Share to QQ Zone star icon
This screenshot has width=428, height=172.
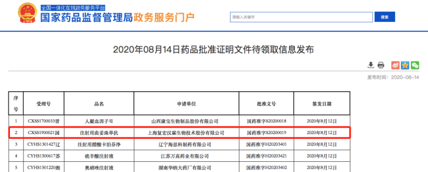[x=405, y=65]
